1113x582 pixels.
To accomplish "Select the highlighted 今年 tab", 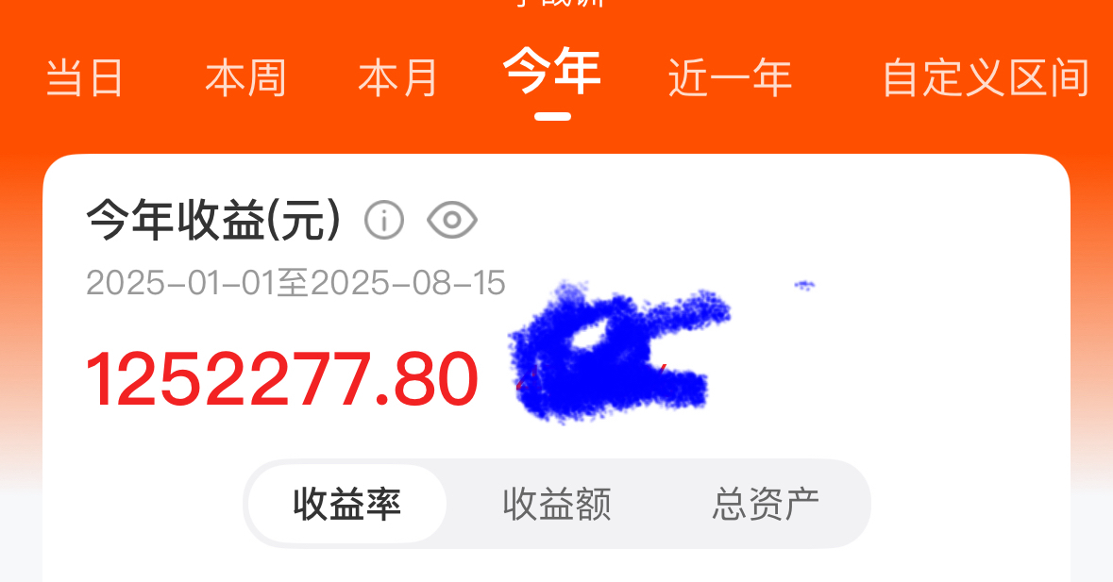I will 552,71.
